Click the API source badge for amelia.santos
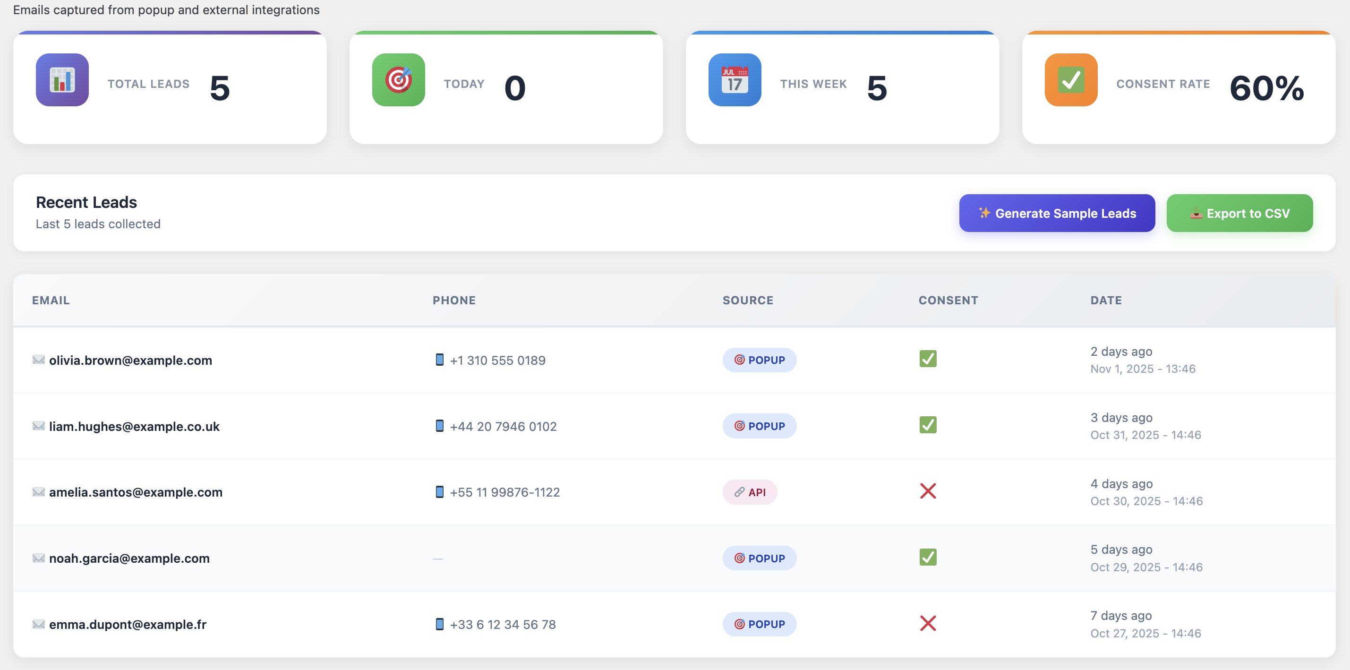The width and height of the screenshot is (1350, 670). coord(750,492)
